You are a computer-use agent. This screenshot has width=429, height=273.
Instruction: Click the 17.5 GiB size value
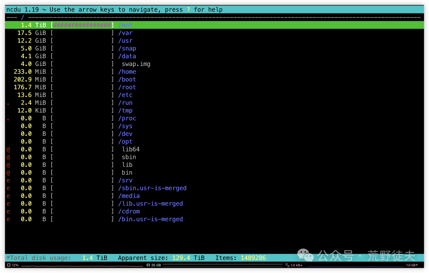pyautogui.click(x=31, y=33)
